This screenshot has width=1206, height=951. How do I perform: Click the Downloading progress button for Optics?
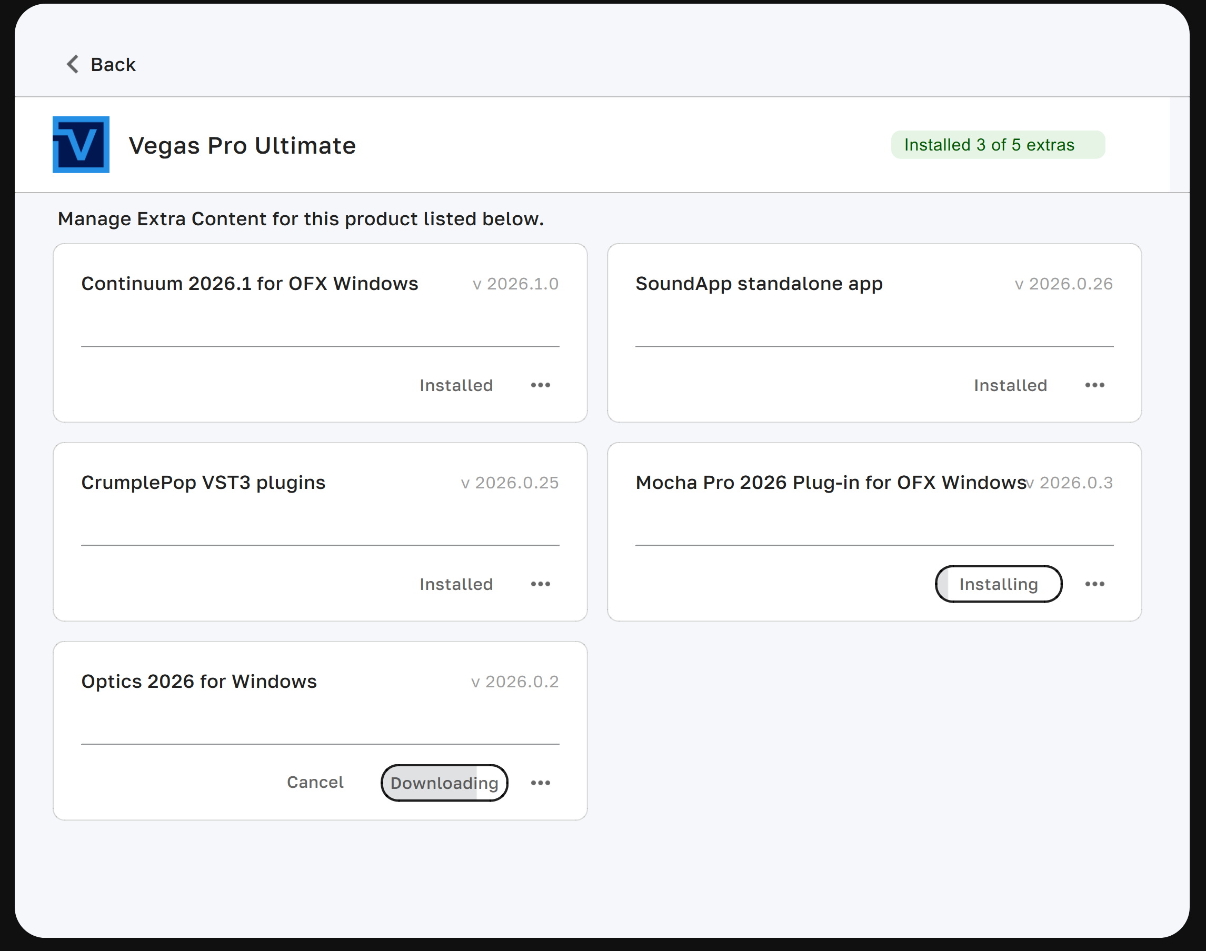(x=444, y=783)
